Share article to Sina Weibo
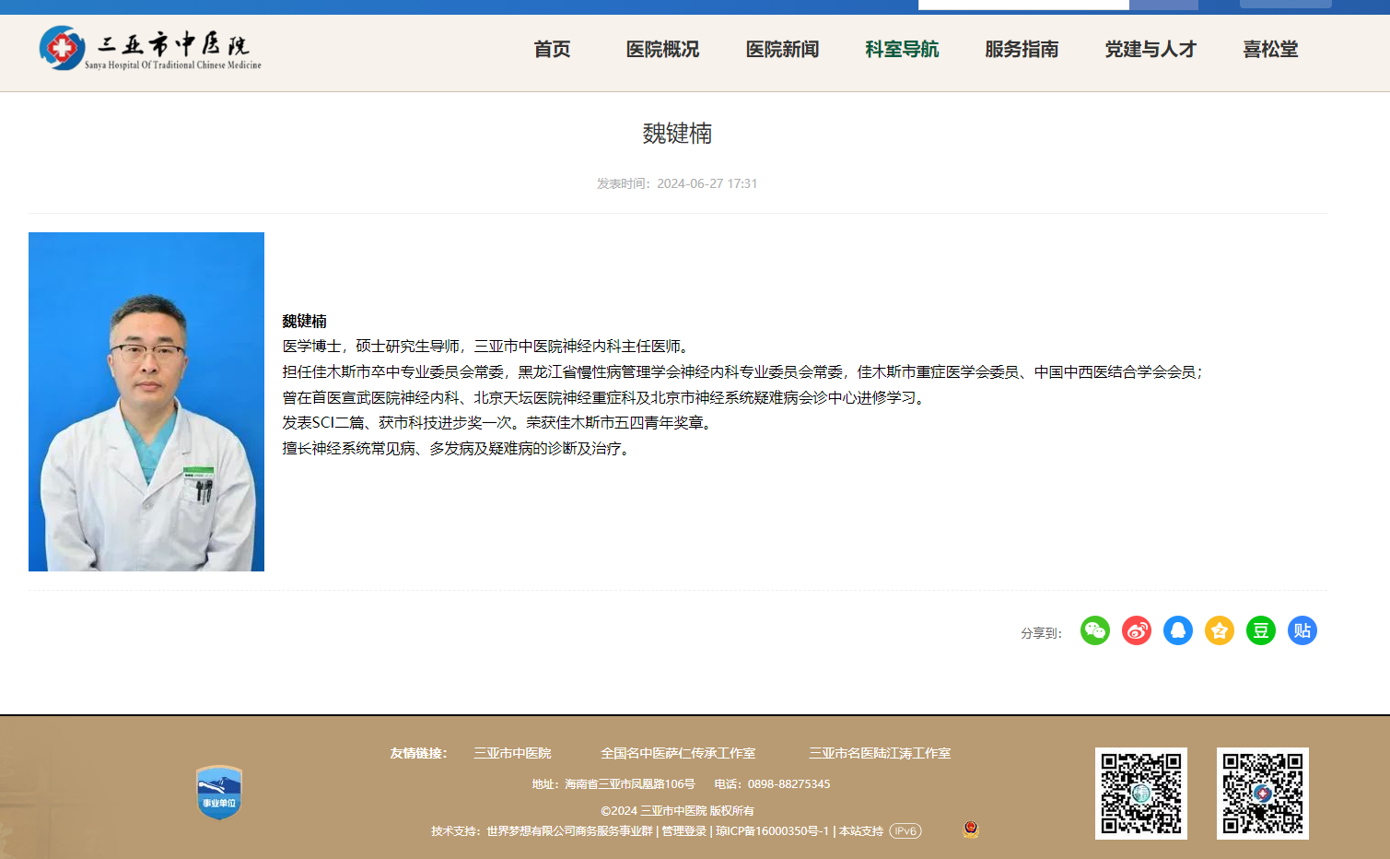The image size is (1390, 859). click(x=1137, y=630)
